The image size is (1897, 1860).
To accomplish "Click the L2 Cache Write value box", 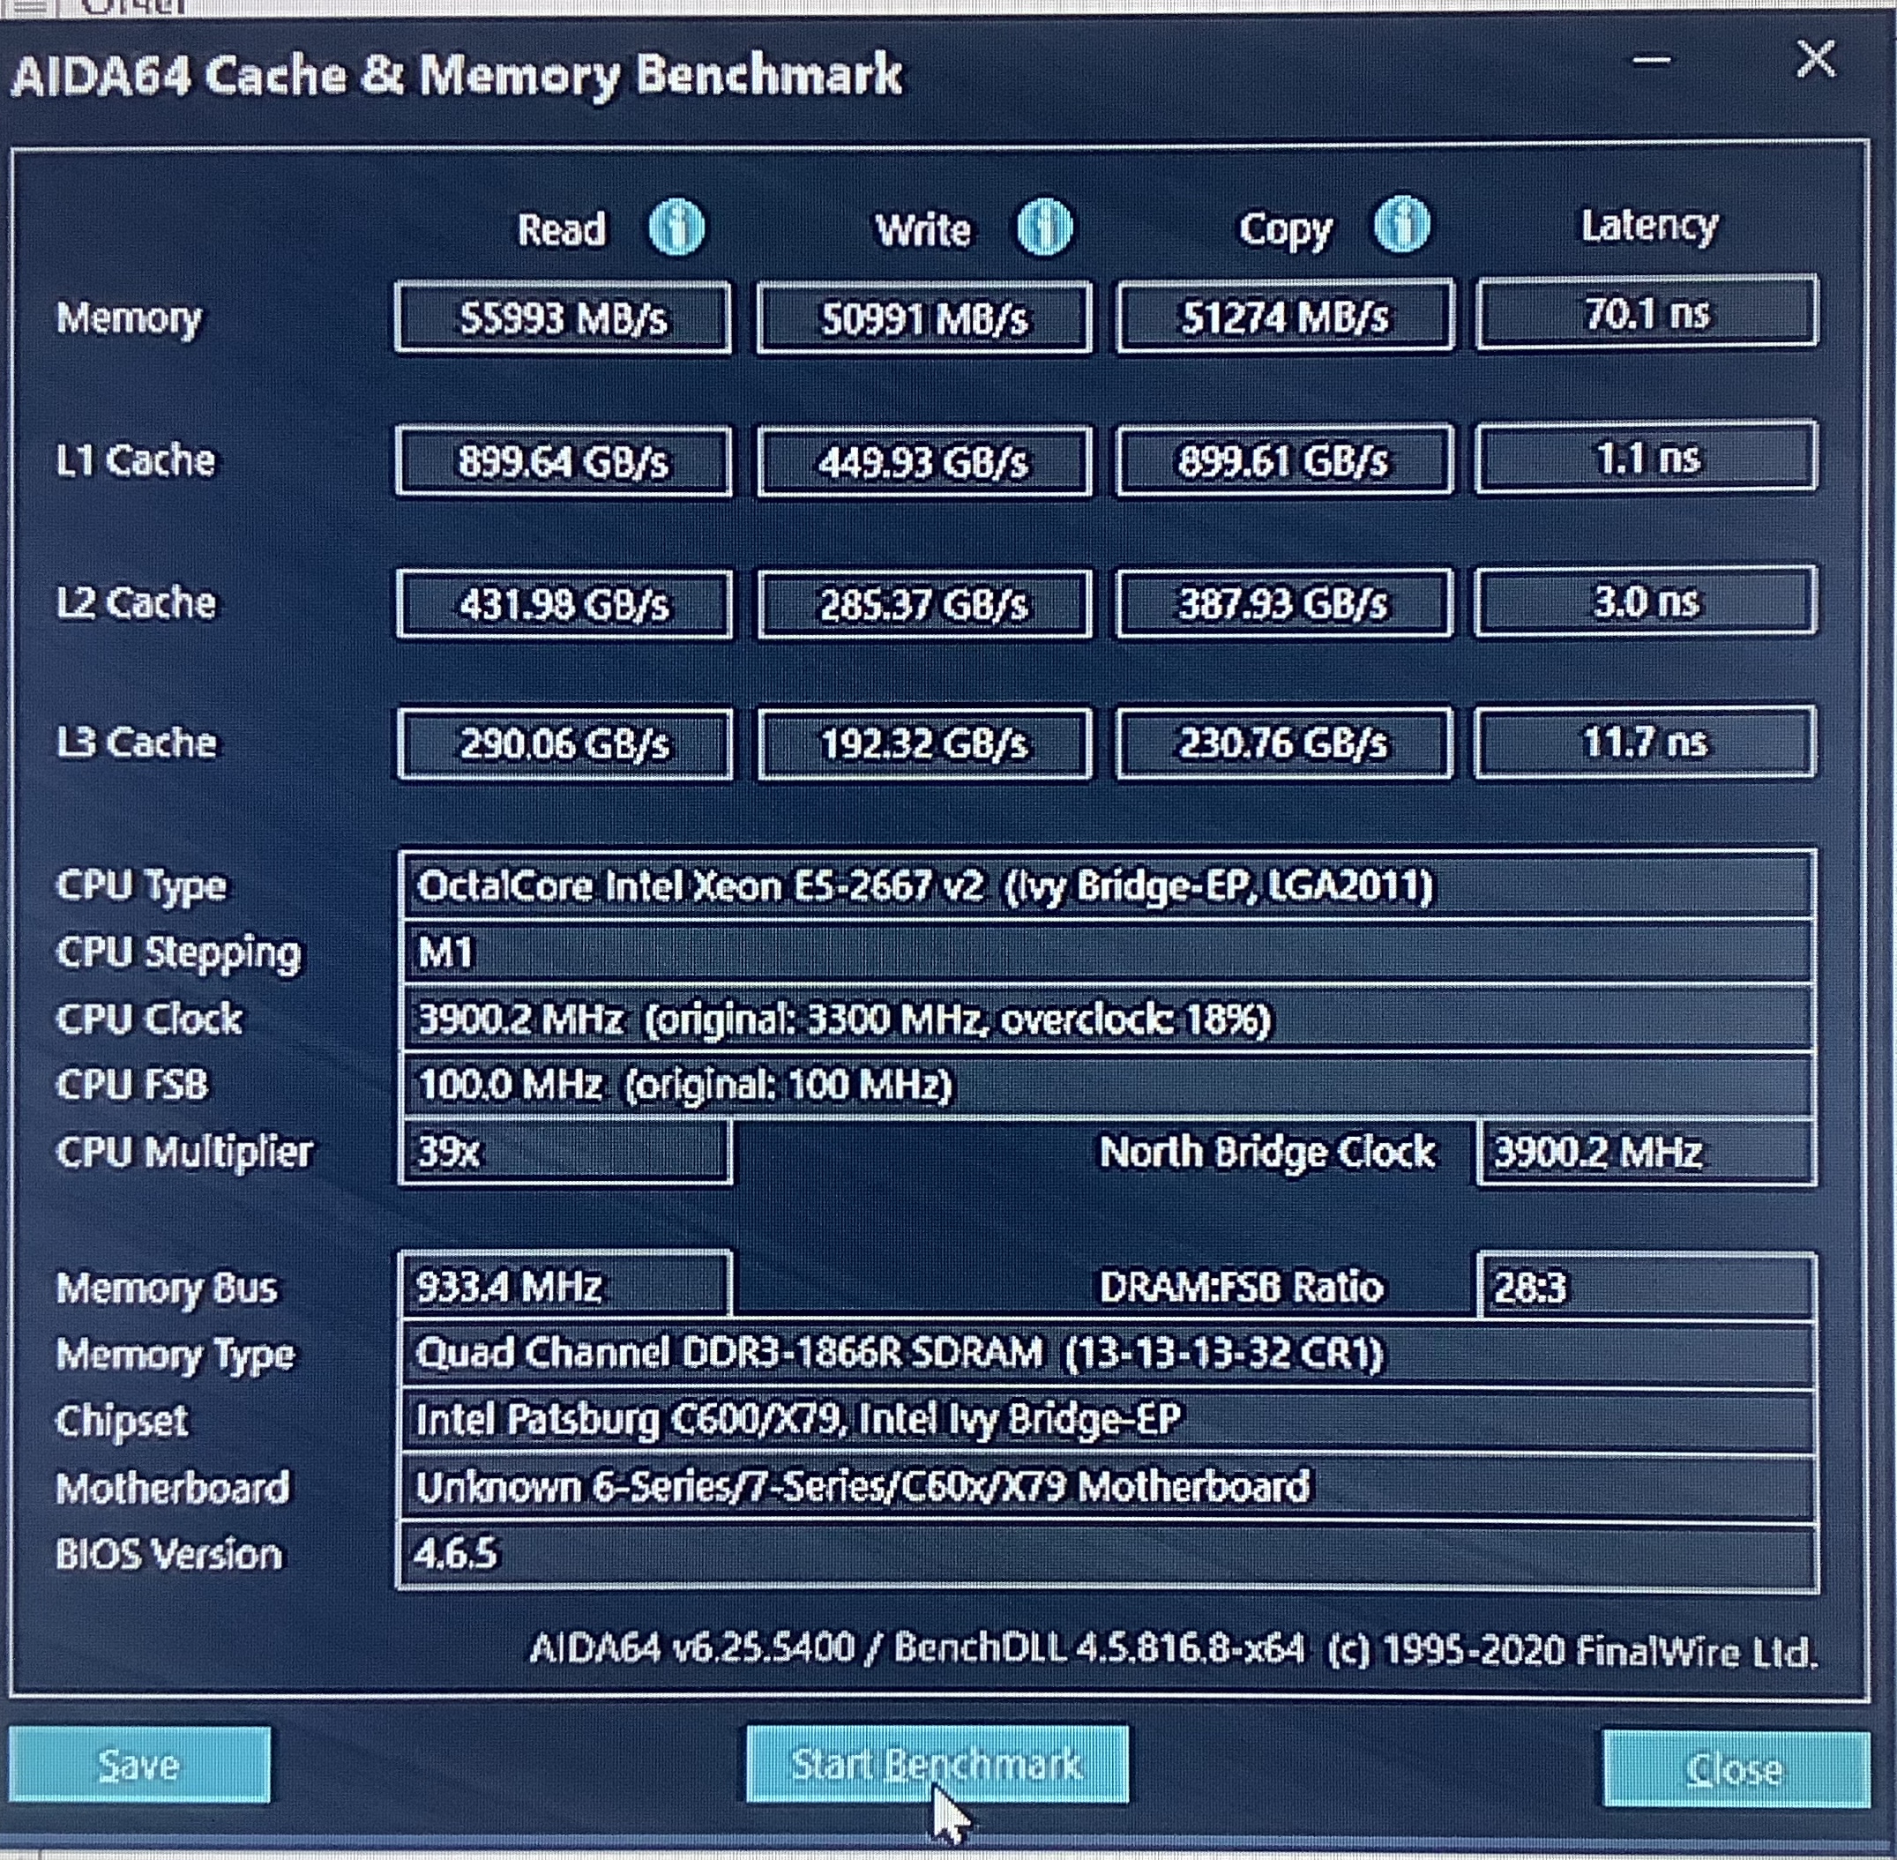I will pos(924,604).
